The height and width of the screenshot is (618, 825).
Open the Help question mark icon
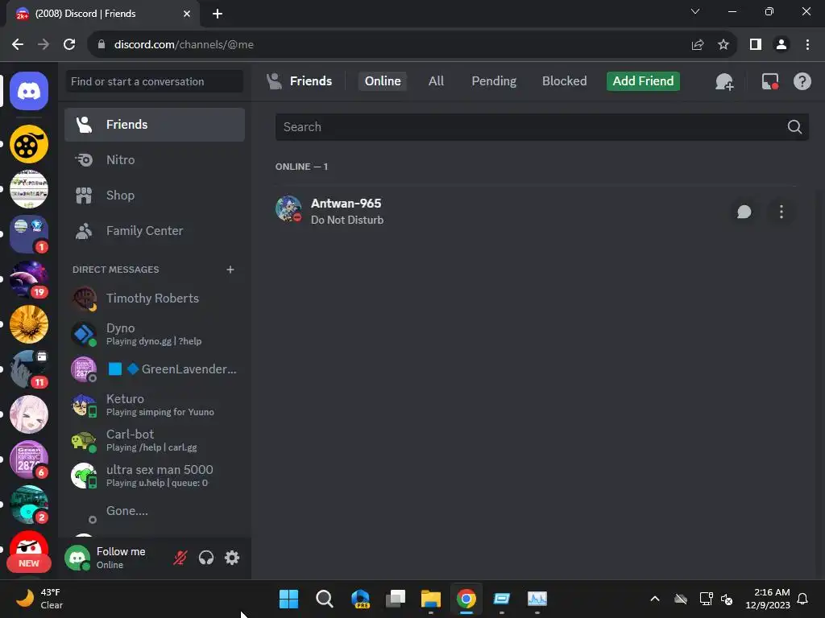point(802,81)
